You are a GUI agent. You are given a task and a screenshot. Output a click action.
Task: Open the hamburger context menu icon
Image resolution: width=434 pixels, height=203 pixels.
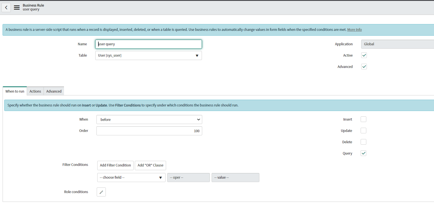coord(17,8)
